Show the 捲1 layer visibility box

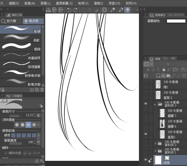click(x=146, y=84)
